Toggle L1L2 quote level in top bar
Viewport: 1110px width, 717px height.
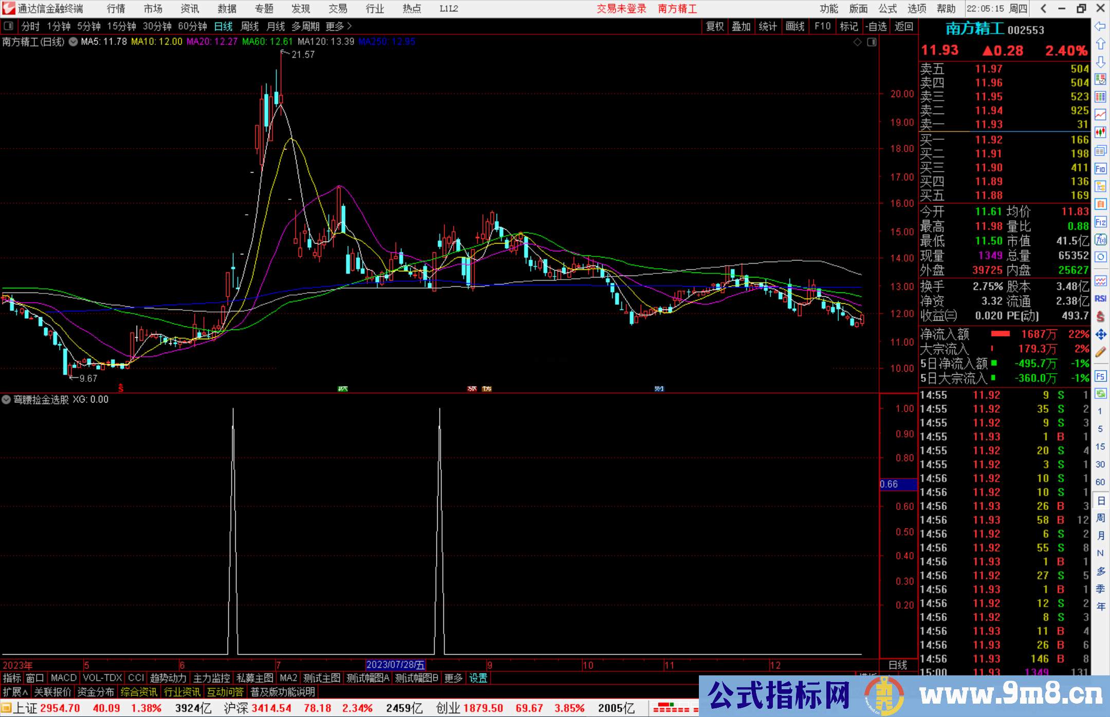[x=448, y=9]
